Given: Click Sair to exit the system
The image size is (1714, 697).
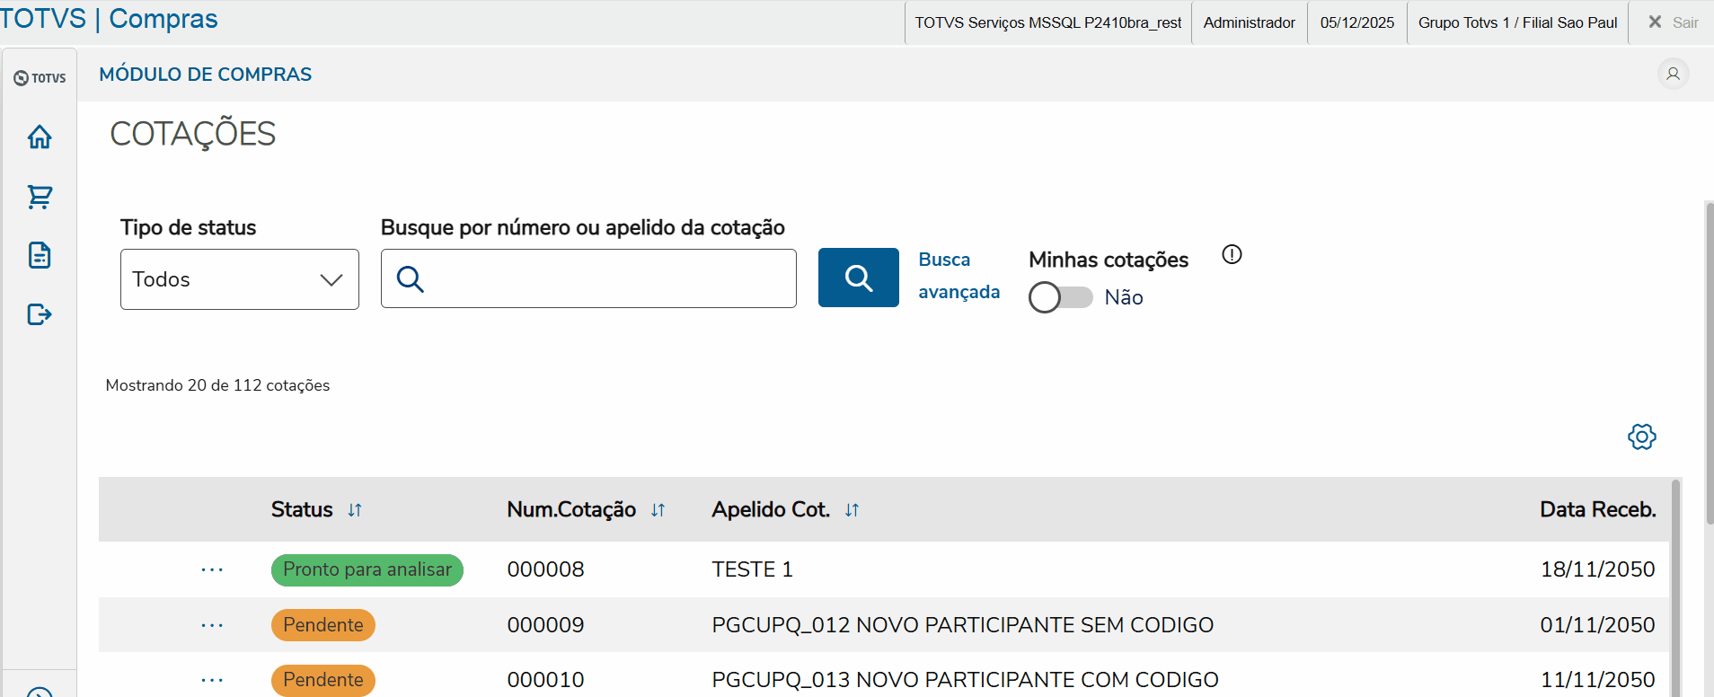Looking at the screenshot, I should tap(1673, 22).
